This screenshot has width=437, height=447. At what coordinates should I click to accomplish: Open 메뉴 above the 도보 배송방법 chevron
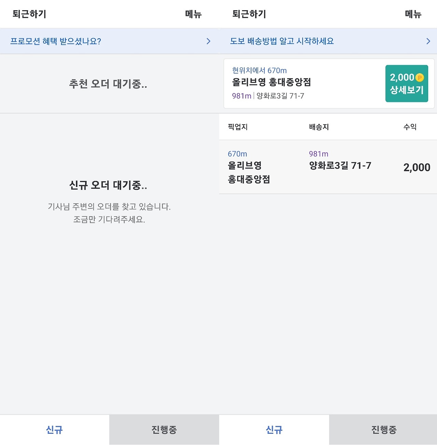(x=413, y=14)
